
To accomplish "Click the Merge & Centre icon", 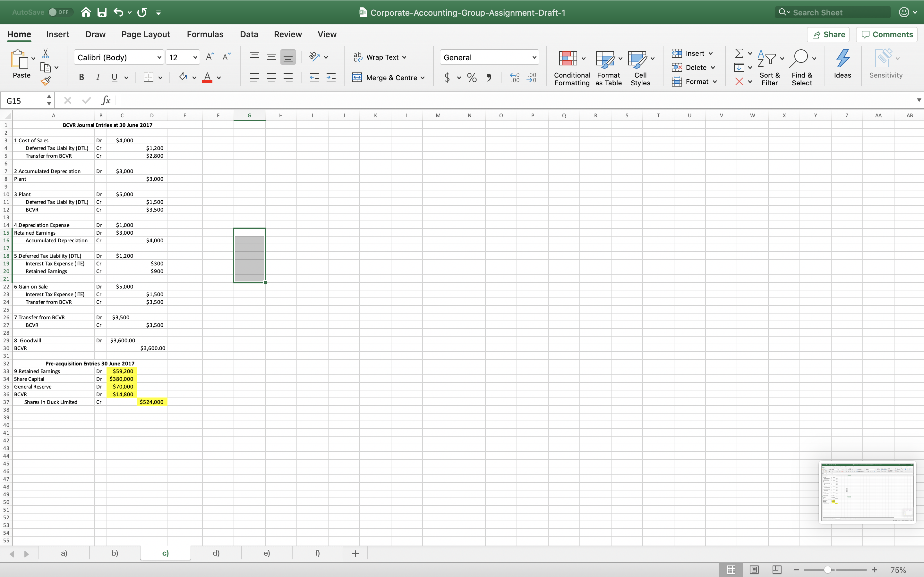I will point(357,78).
